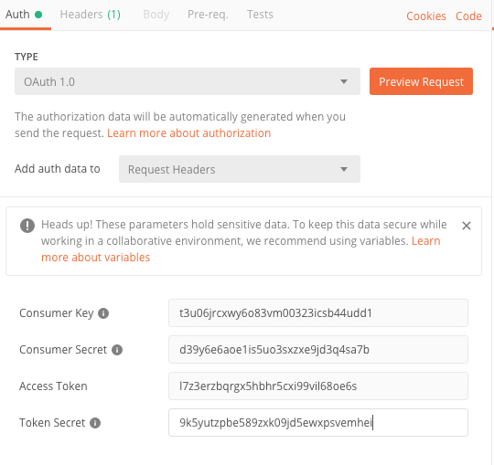
Task: Open the Cookies link
Action: (426, 16)
